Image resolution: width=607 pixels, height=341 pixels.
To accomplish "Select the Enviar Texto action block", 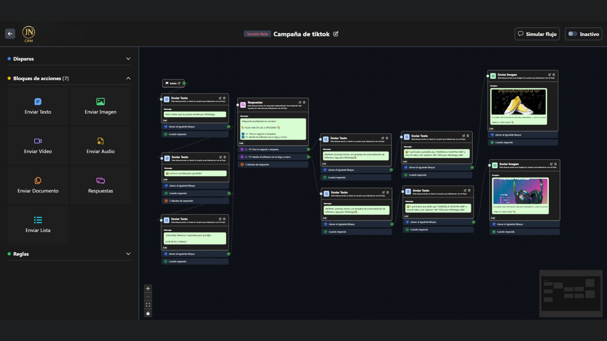I will (x=38, y=106).
